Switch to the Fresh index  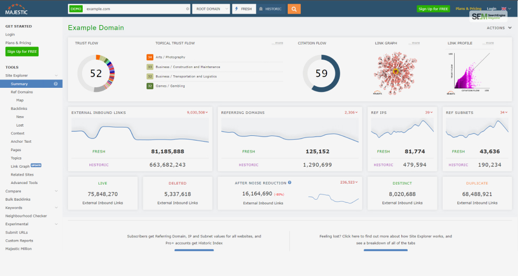pyautogui.click(x=244, y=9)
